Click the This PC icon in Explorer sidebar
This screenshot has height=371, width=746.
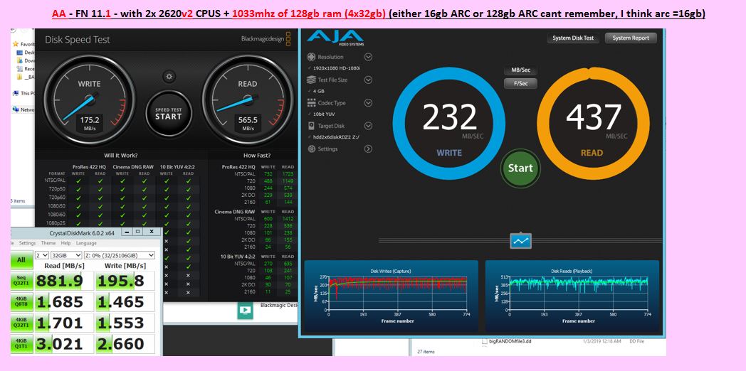[16, 94]
